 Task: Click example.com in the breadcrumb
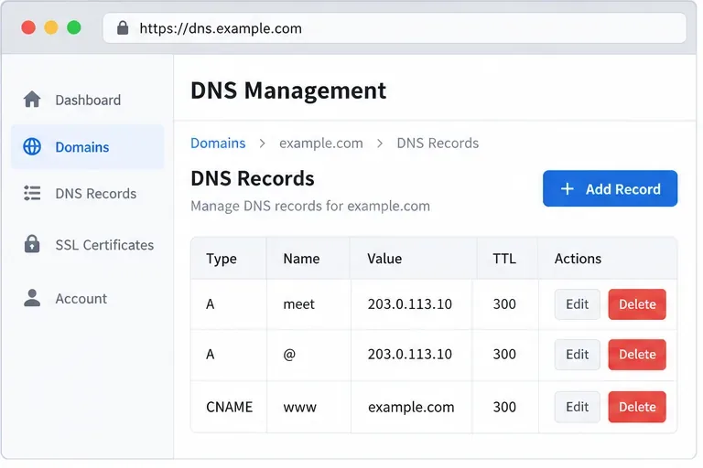[x=321, y=143]
